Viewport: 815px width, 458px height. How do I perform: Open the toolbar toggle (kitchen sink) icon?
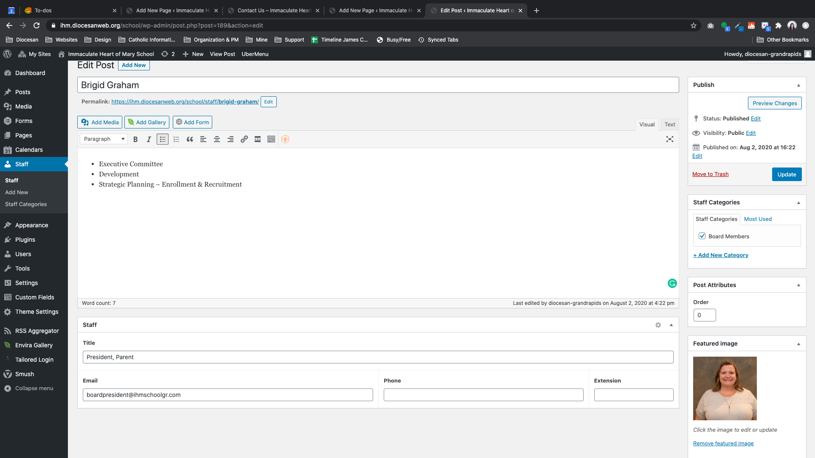click(x=271, y=139)
